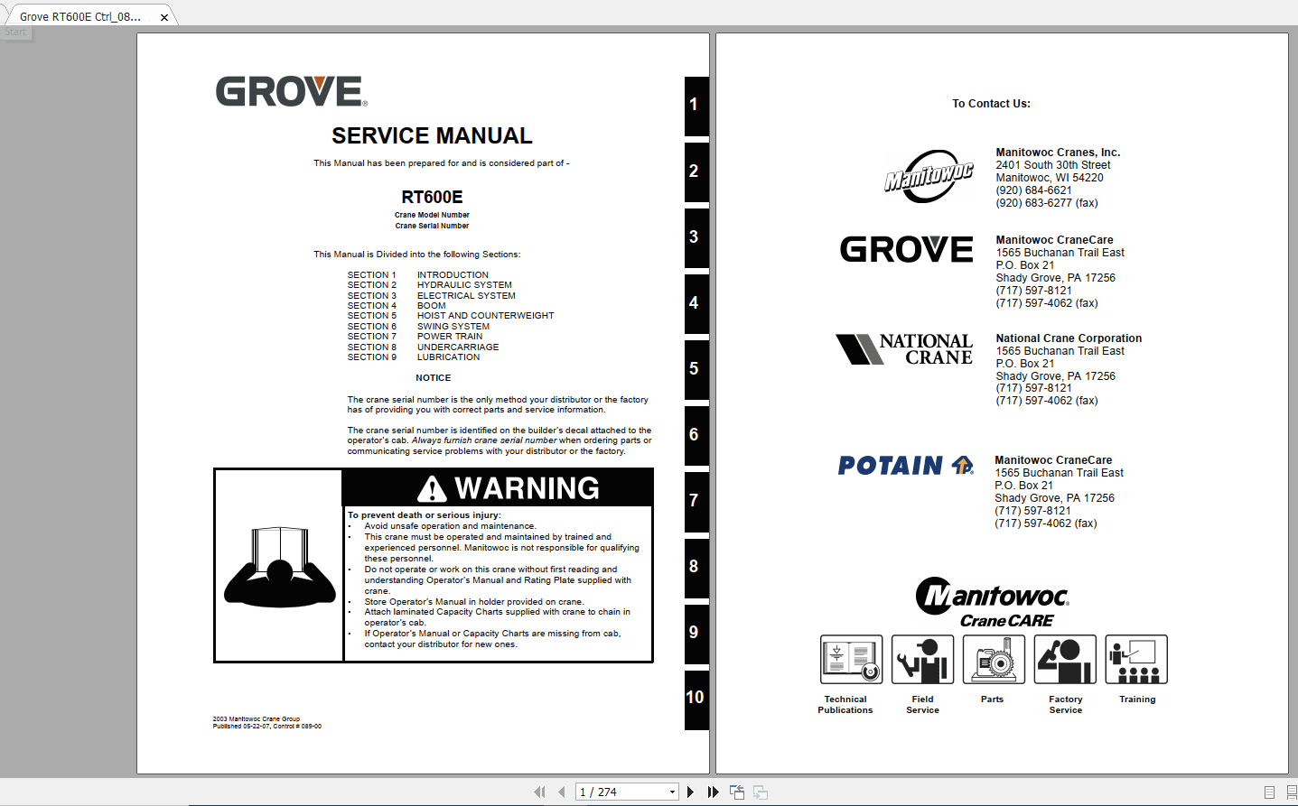
Task: Expand section tab 1 bookmark
Action: click(696, 106)
